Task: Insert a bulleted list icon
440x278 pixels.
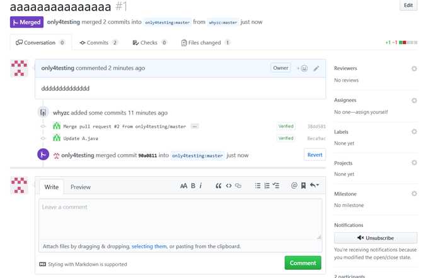Action: 258,186
